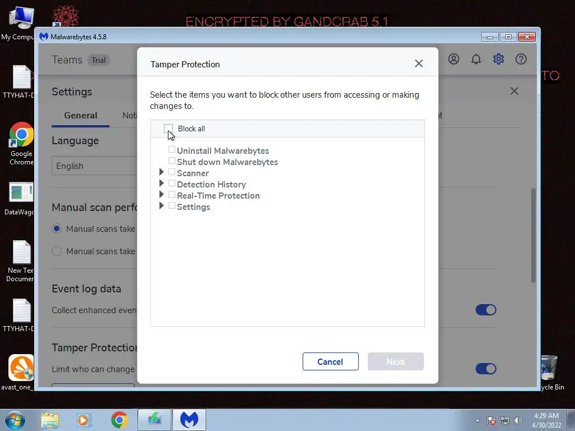Close the Tamper Protection dialog
This screenshot has width=575, height=431.
[x=419, y=64]
